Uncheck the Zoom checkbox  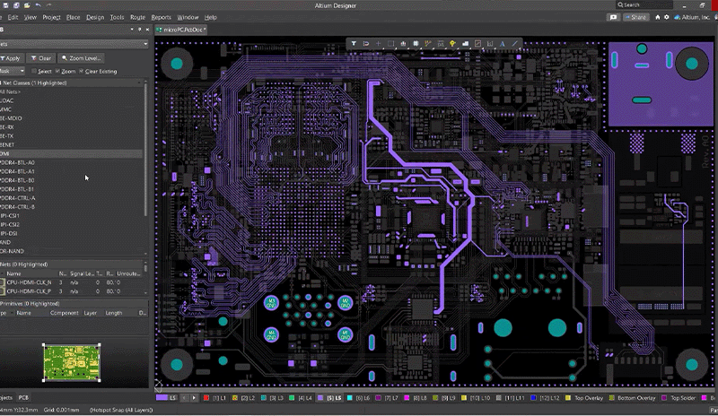(x=58, y=71)
